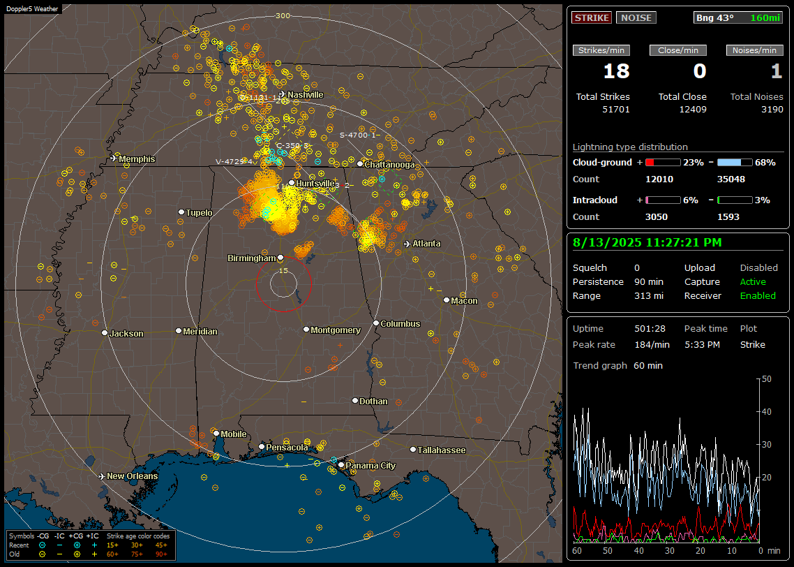Click the Range value 313 mi

tap(649, 296)
